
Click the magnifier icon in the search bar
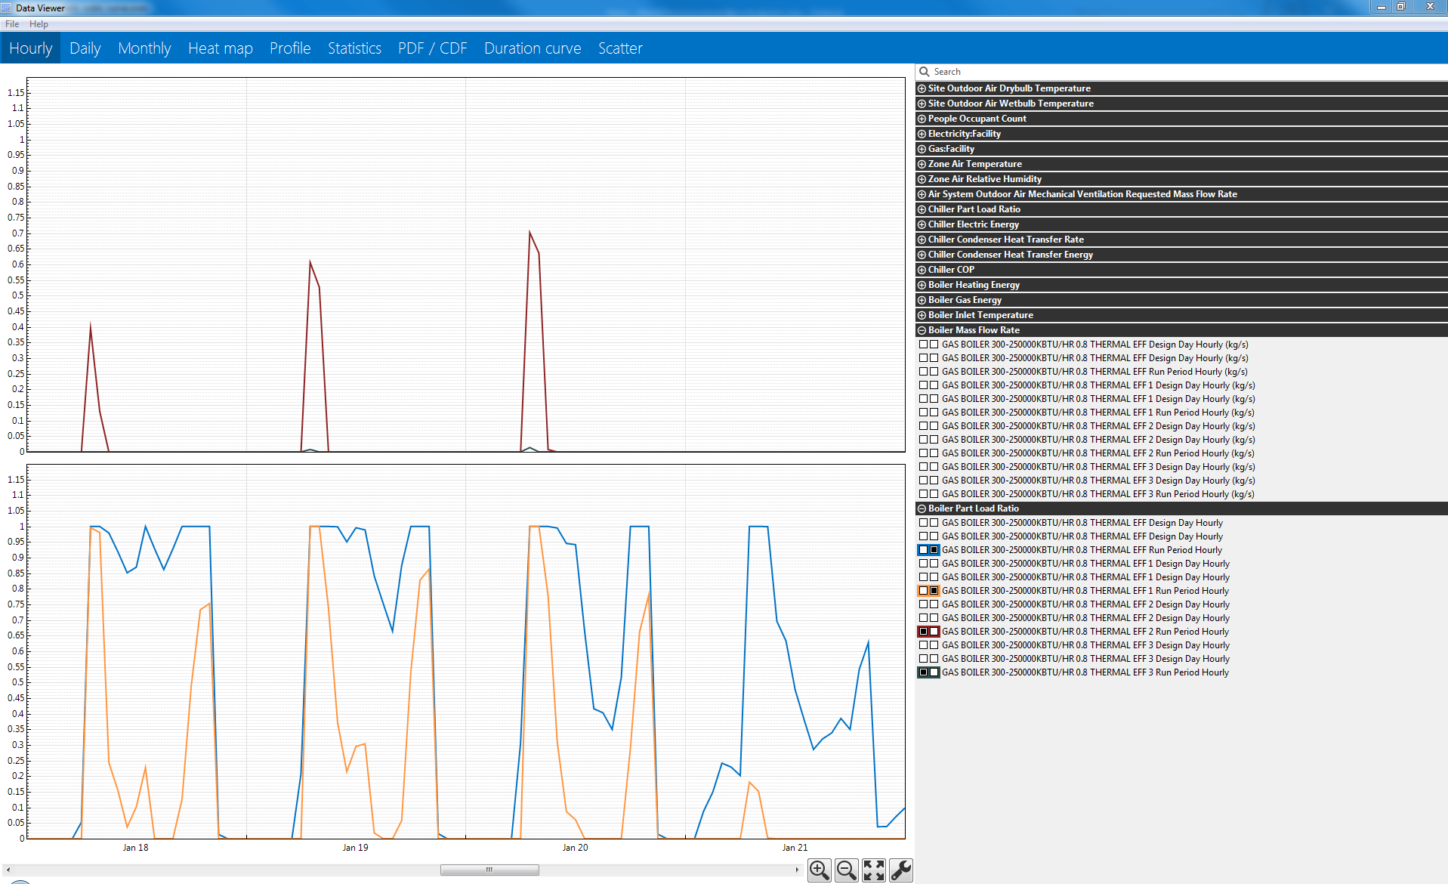(x=924, y=72)
